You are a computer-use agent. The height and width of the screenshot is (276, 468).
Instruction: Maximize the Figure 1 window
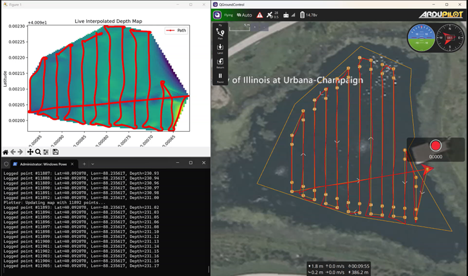pos(191,4)
